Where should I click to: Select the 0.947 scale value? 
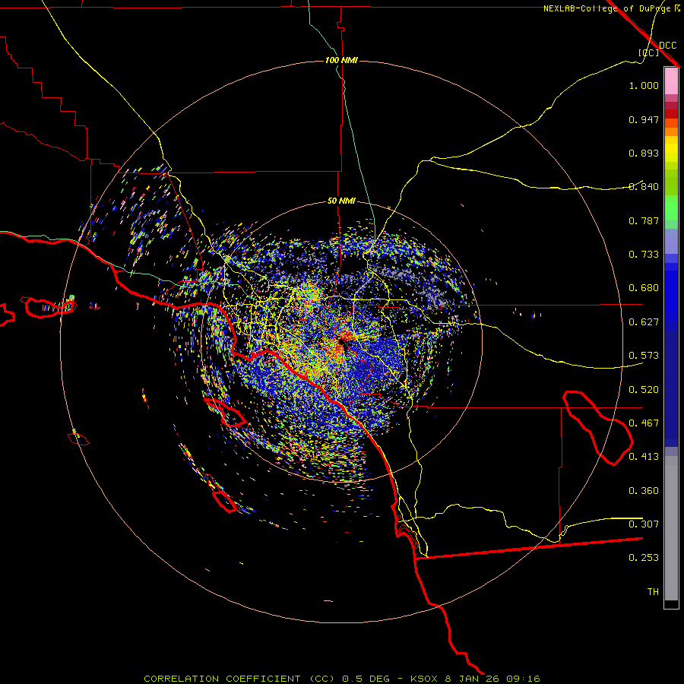(x=644, y=119)
